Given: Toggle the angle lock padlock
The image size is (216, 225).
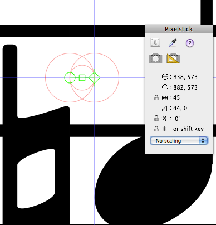Looking at the screenshot, I should [156, 118].
